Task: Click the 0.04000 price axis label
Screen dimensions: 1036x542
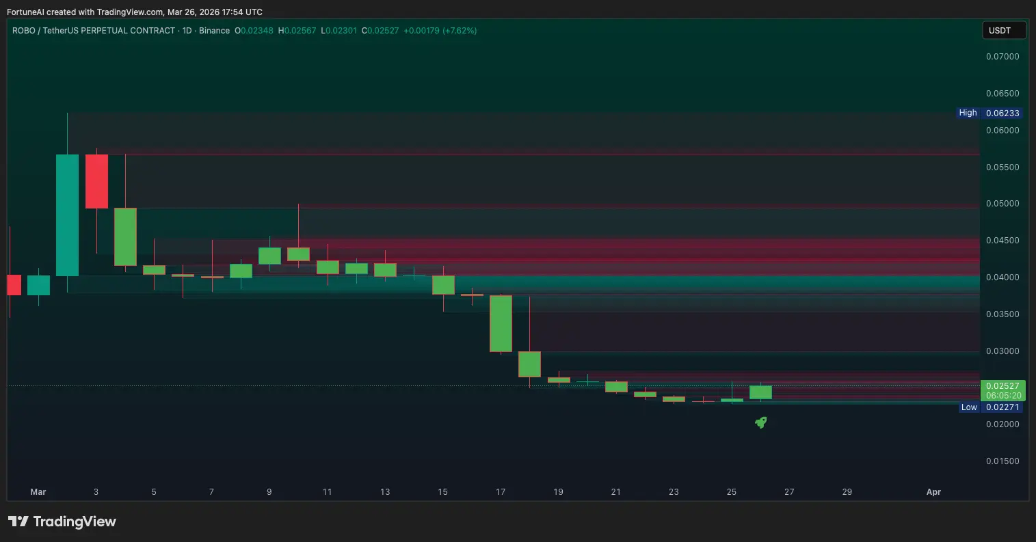Action: click(1002, 277)
